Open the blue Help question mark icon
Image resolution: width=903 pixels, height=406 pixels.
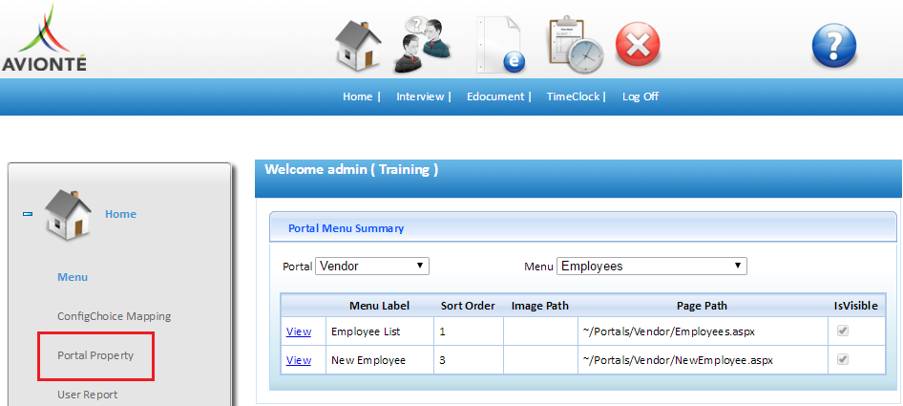tap(833, 45)
